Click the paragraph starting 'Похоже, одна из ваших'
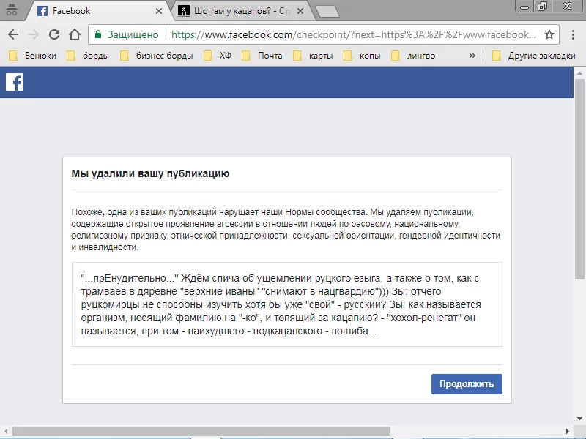 click(x=286, y=230)
